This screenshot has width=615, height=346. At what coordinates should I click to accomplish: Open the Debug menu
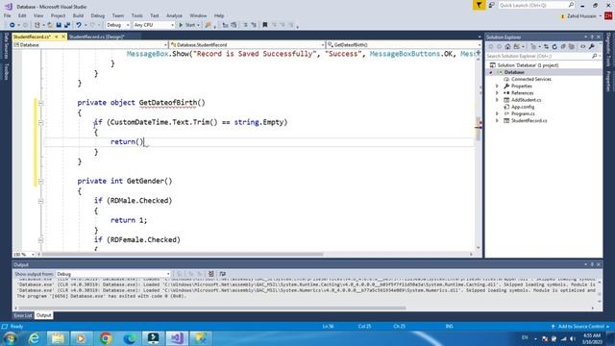(98, 15)
